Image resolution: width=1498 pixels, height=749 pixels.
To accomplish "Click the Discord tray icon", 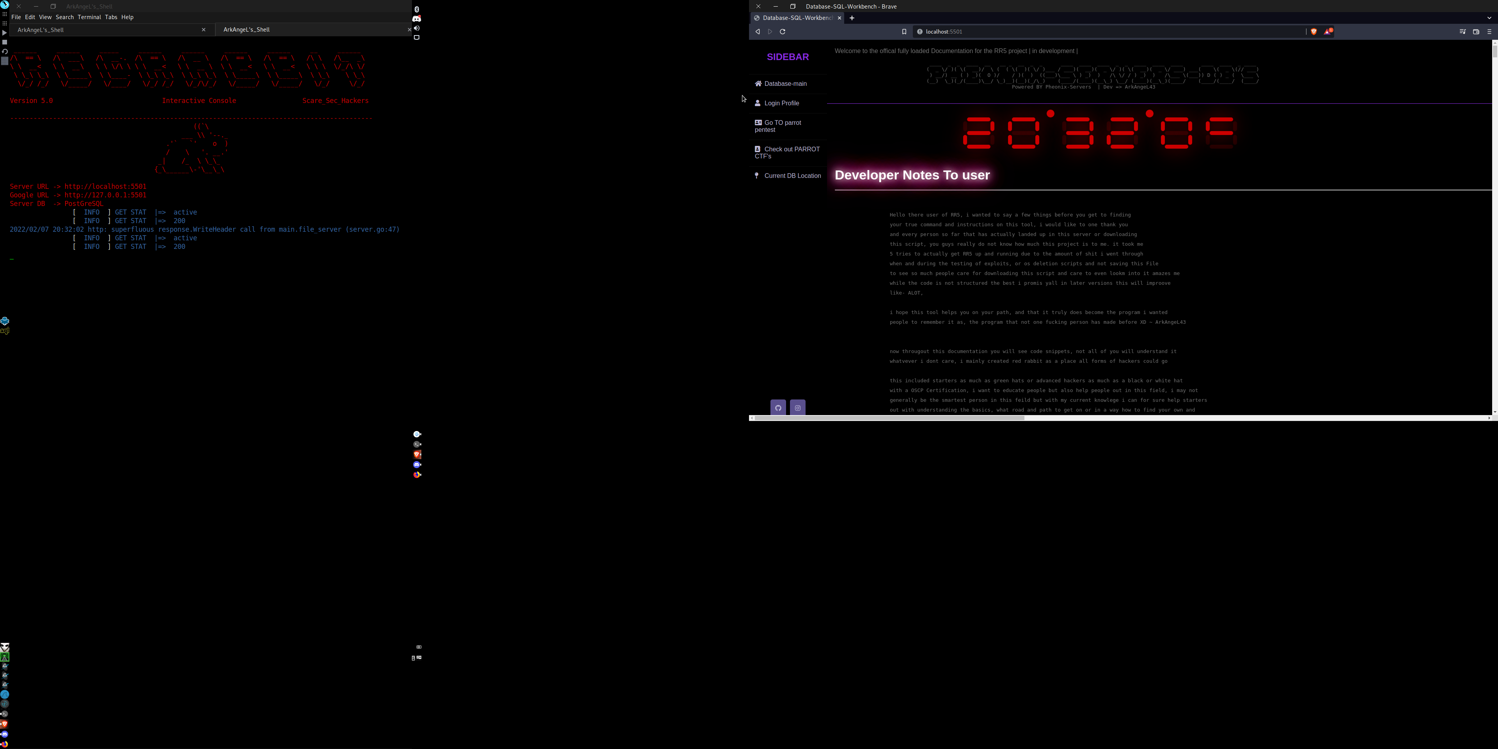I will click(416, 19).
